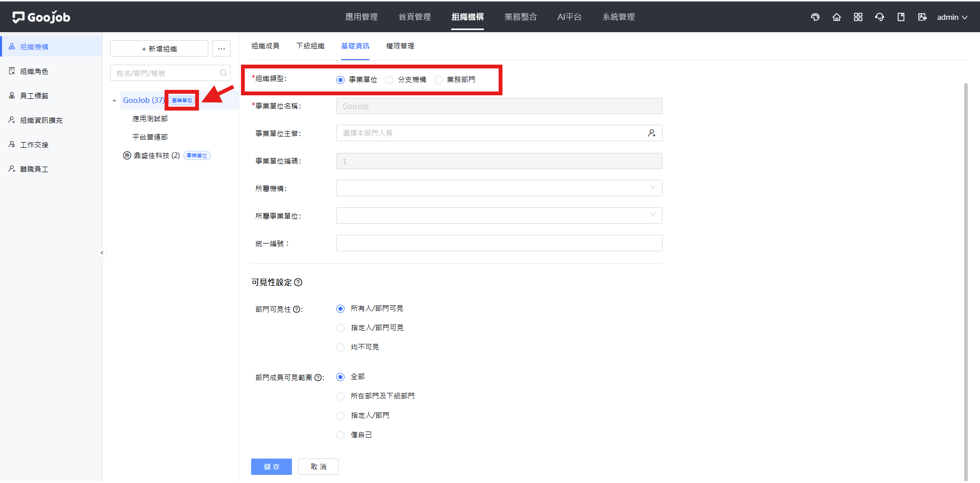Open the 所屬機構 dropdown
The height and width of the screenshot is (483, 980).
click(499, 188)
